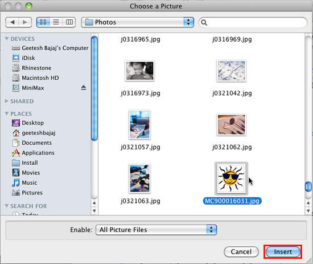Click the MiniMax disk icon
Viewport: 313px width, 264px height.
(x=16, y=88)
